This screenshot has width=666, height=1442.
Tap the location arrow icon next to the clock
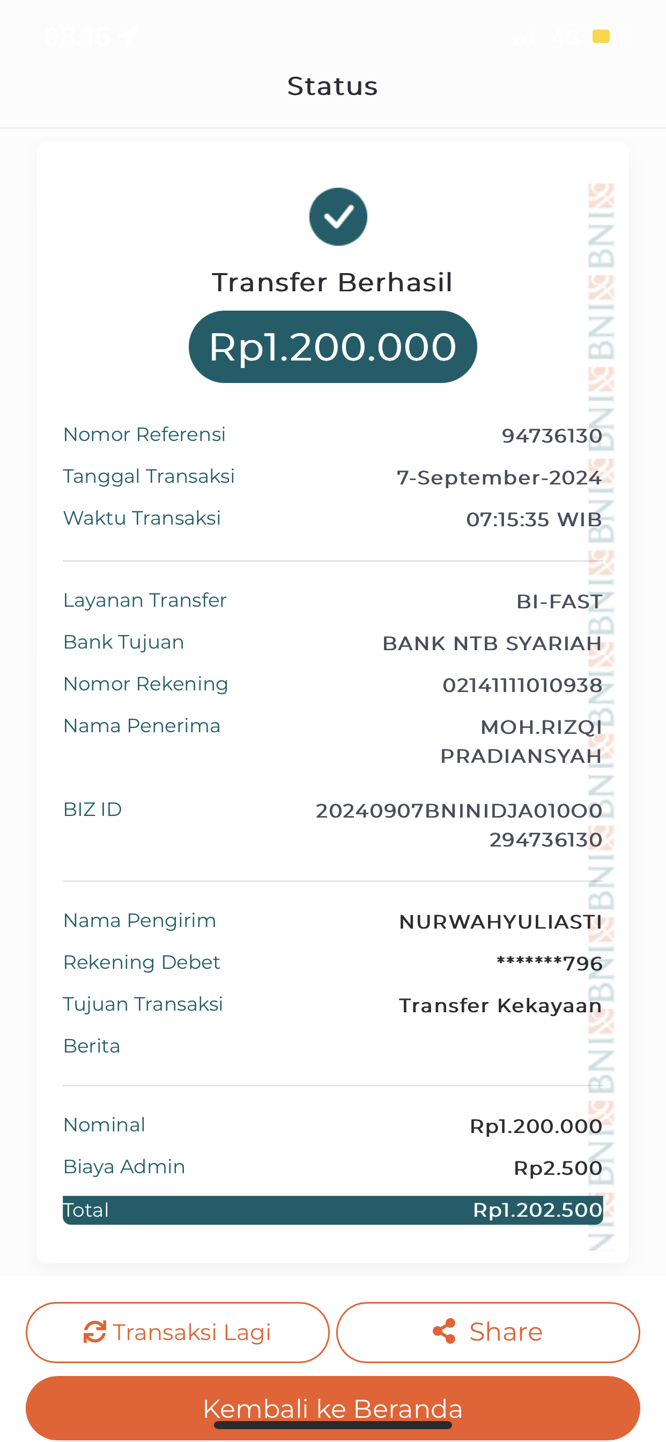coord(129,37)
